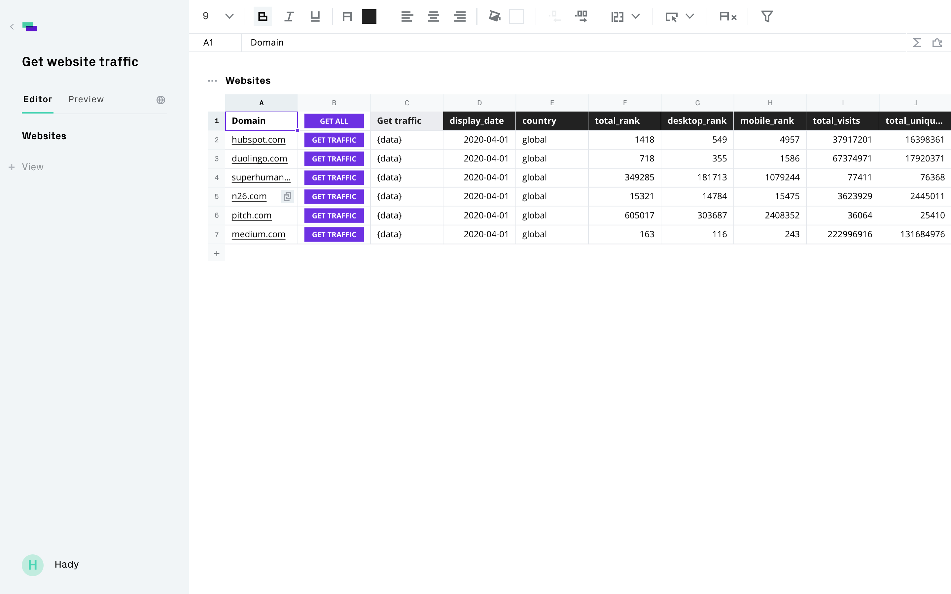The height and width of the screenshot is (594, 951).
Task: Switch to the Preview tab
Action: (x=86, y=99)
